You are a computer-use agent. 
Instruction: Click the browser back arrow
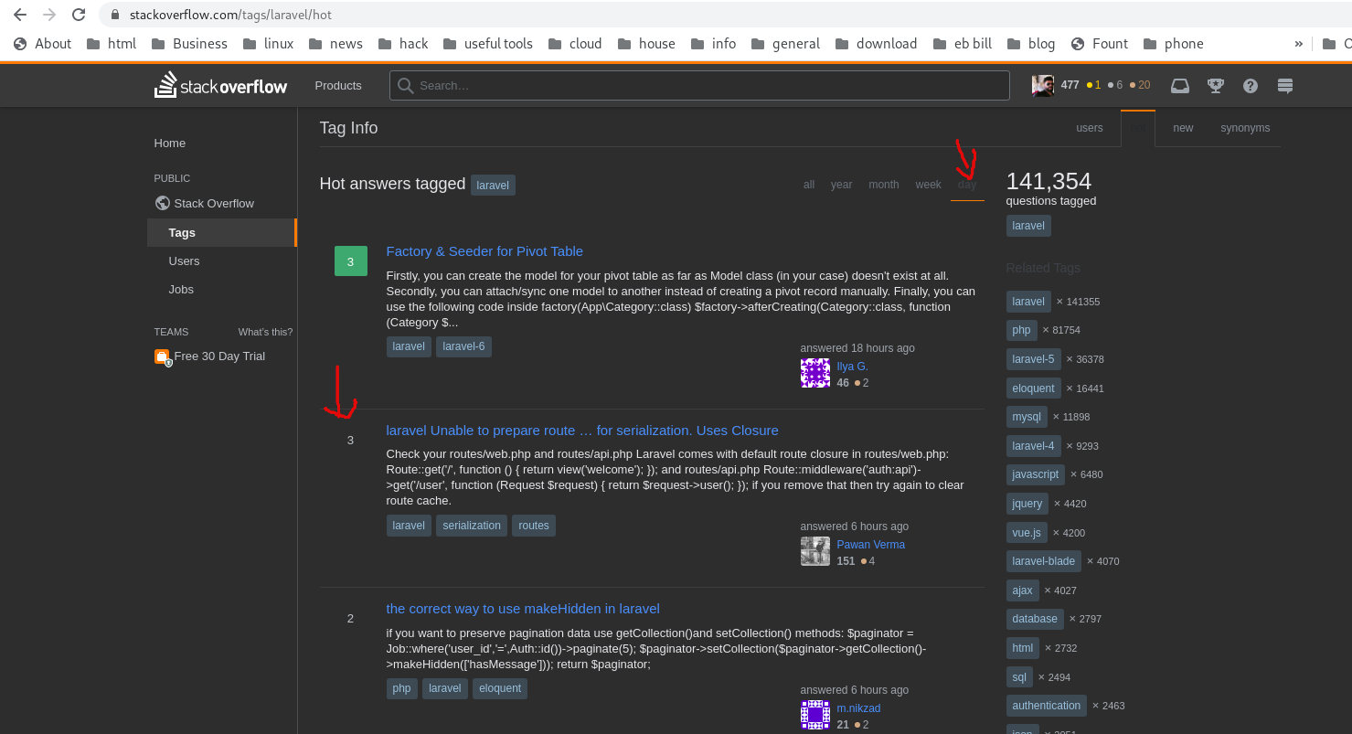click(20, 15)
